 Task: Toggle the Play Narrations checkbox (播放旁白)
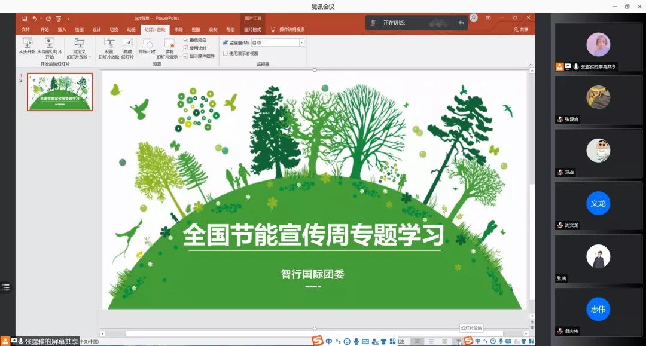[x=186, y=40]
